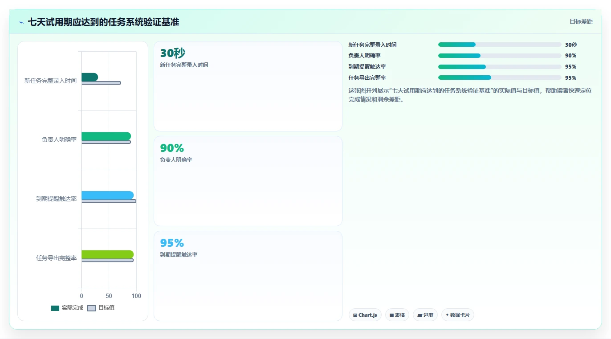This screenshot has width=611, height=339.
Task: Click the progress list label 负责人明确率
Action: click(x=364, y=56)
